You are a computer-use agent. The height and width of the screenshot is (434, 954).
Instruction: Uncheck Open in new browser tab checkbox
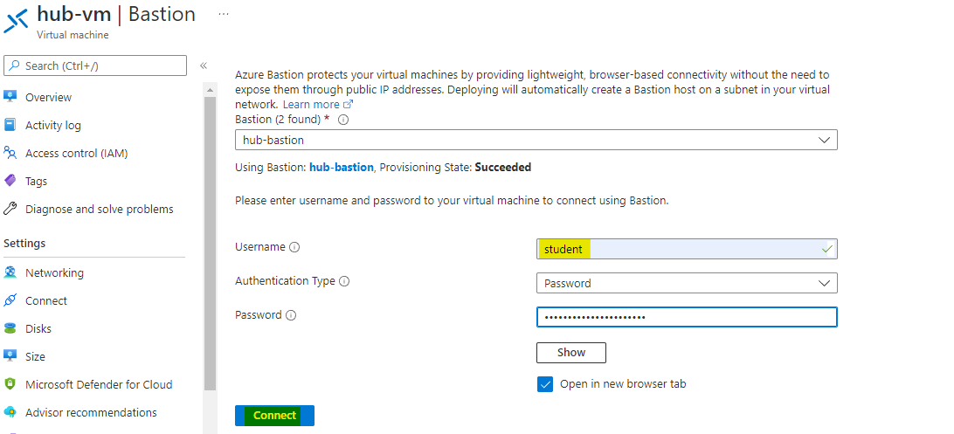(x=545, y=384)
